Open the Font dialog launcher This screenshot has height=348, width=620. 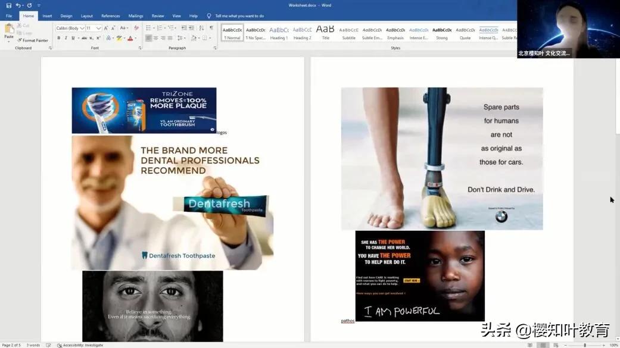coord(140,48)
